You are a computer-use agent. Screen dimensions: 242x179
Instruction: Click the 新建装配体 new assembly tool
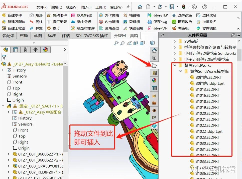coord(14,22)
